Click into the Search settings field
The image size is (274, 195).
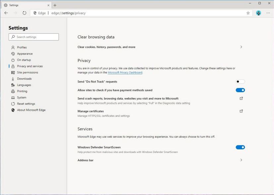pyautogui.click(x=34, y=37)
